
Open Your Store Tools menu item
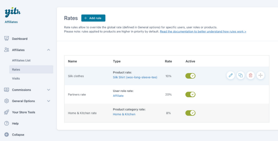coord(24,112)
